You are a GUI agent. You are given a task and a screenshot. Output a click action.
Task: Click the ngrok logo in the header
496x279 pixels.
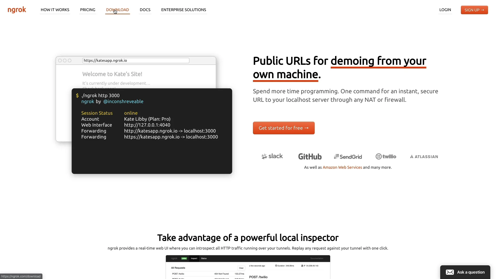(17, 10)
